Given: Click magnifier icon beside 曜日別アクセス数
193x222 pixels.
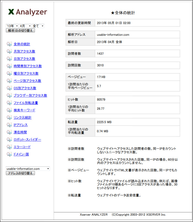Looking at the screenshot, I should pyautogui.click(x=9, y=73).
